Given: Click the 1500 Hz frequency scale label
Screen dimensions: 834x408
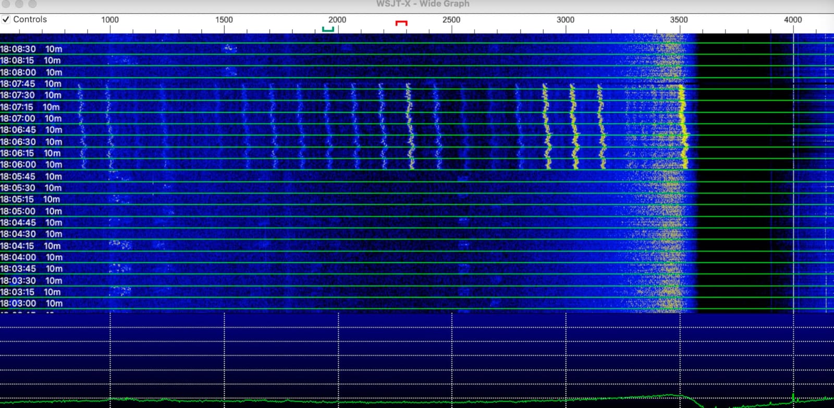Looking at the screenshot, I should coord(224,20).
